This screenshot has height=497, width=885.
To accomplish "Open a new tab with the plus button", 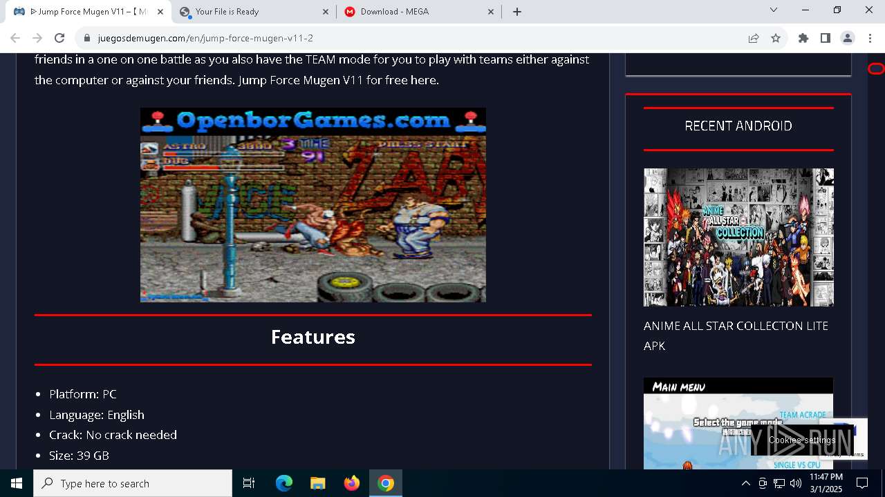I will point(517,11).
